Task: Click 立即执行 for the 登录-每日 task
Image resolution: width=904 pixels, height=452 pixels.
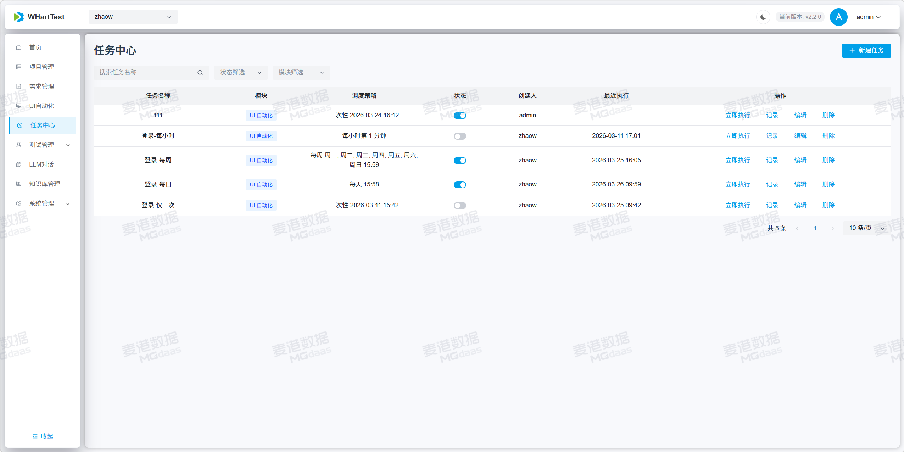Action: point(737,184)
